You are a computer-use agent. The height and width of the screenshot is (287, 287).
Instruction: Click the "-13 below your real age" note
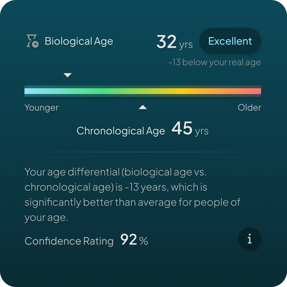(214, 62)
